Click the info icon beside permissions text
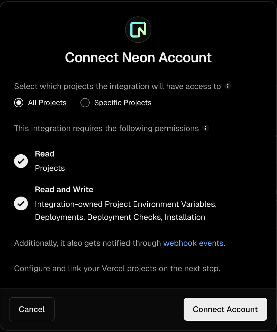The image size is (277, 332). [x=206, y=128]
